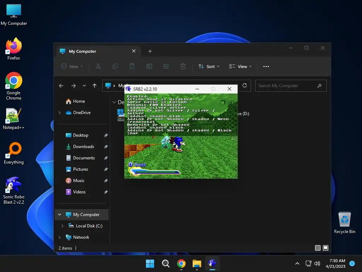Minimize the SRB2 v2.2.10 window
362x272 pixels.
click(197, 89)
